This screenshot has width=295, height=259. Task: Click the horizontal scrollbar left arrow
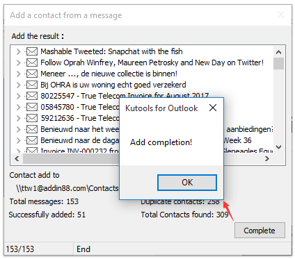coord(17,158)
